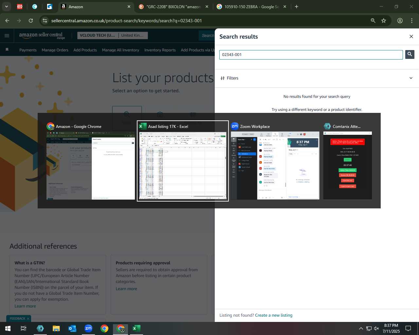419x335 pixels.
Task: Open Inventory Reports link
Action: [160, 50]
